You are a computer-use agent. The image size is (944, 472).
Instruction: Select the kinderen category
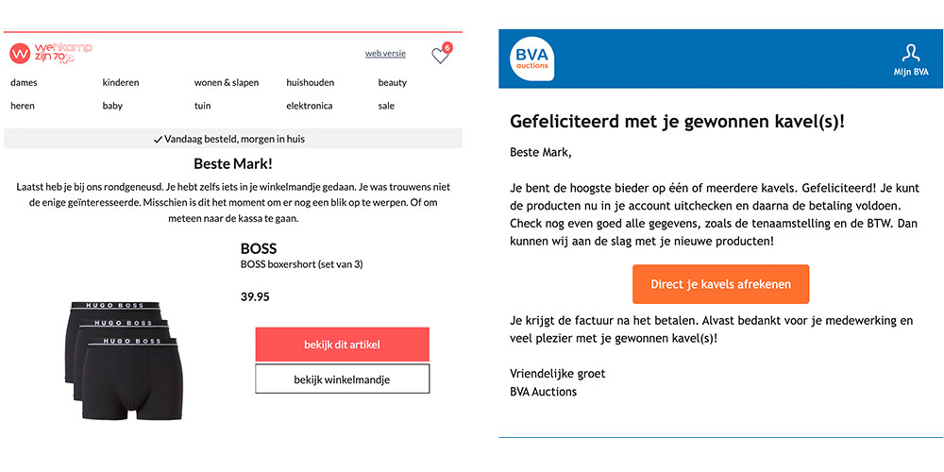121,83
